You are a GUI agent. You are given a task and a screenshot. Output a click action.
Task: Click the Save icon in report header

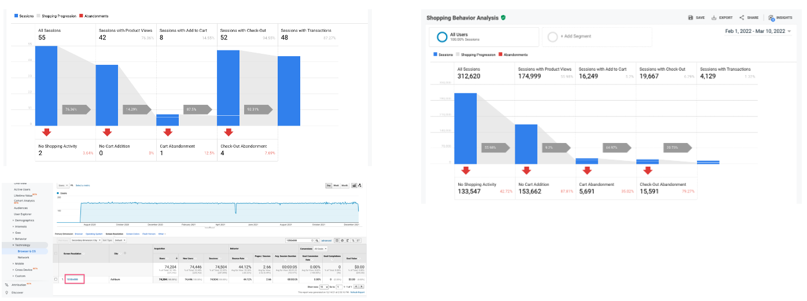pos(691,18)
